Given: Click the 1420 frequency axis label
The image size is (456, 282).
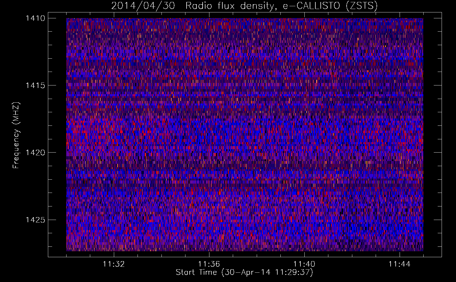Looking at the screenshot, I should pyautogui.click(x=35, y=153).
